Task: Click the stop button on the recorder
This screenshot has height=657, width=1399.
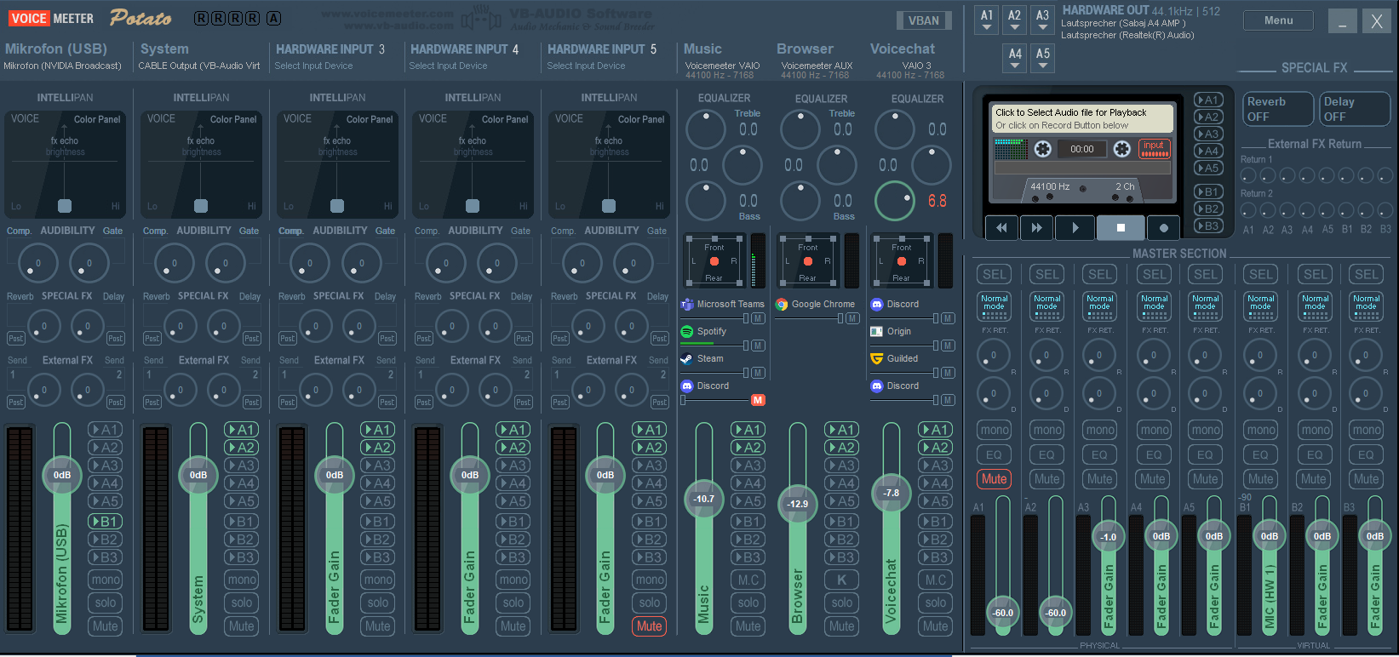Action: click(x=1121, y=227)
